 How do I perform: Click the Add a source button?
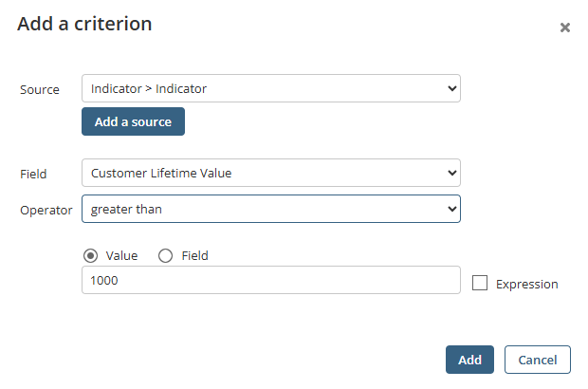coord(133,121)
